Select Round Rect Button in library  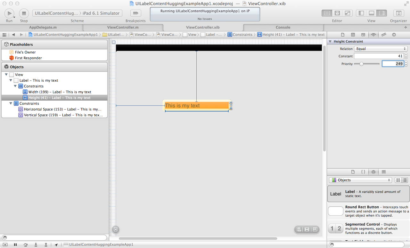tap(368, 211)
